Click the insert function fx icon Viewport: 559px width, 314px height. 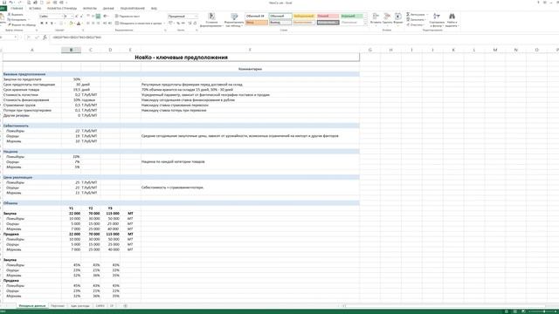click(x=45, y=38)
